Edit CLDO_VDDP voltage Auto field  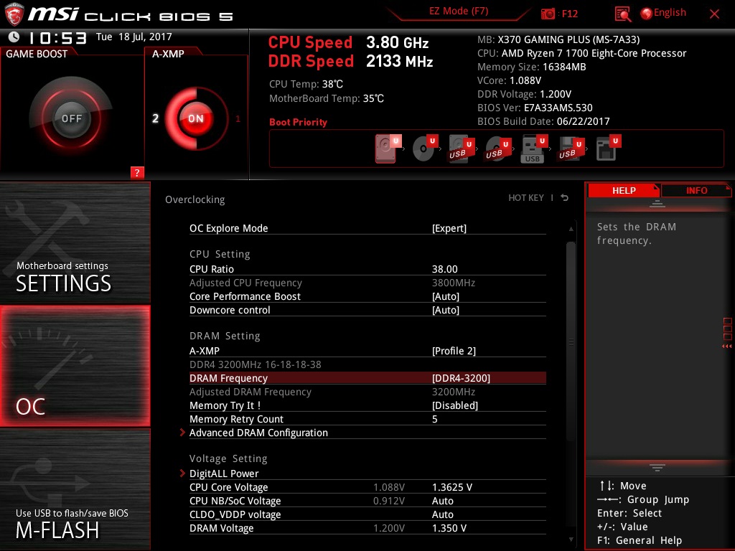point(442,514)
